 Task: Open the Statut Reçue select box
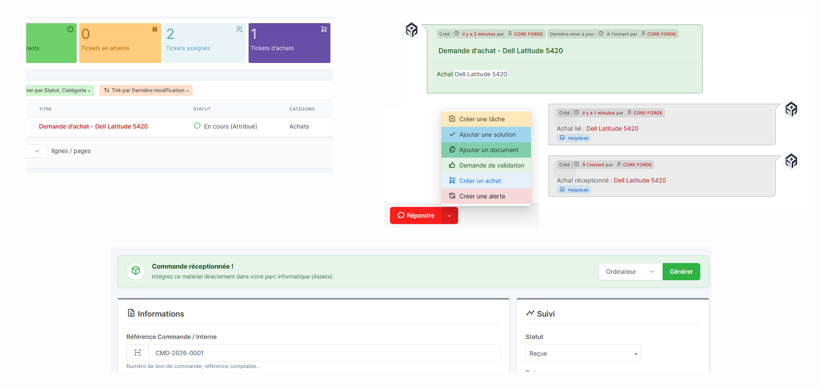click(x=583, y=353)
